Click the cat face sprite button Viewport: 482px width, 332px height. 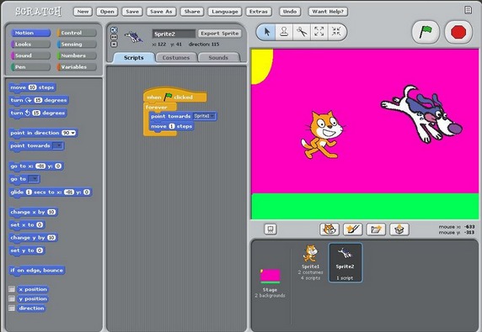point(329,229)
